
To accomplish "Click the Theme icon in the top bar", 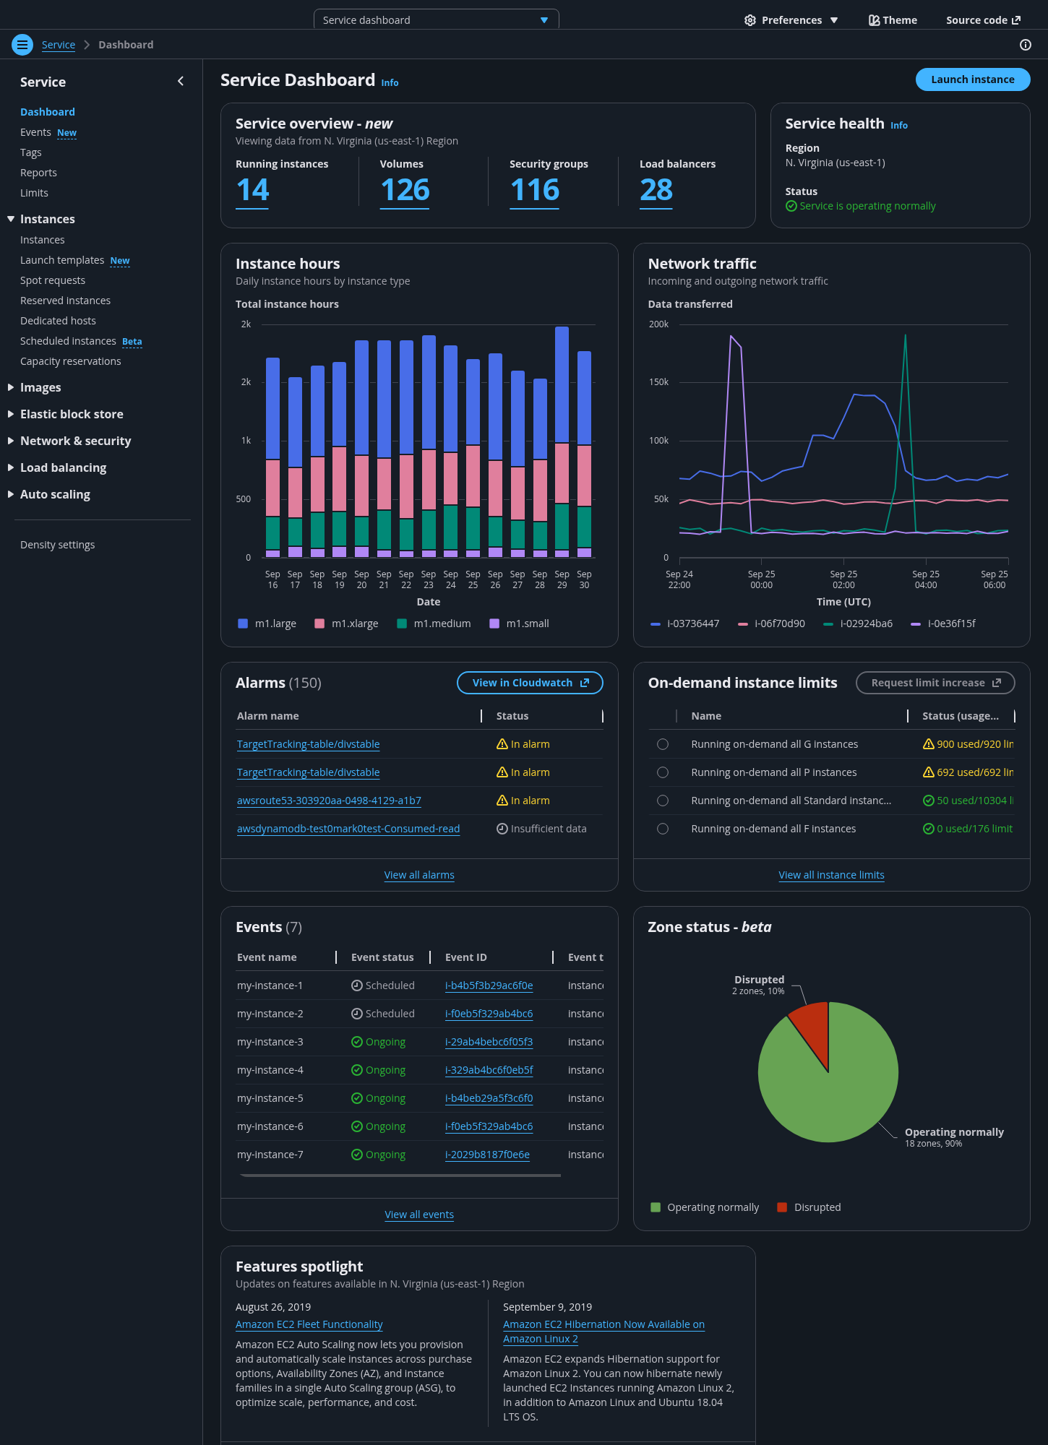I will pyautogui.click(x=874, y=20).
